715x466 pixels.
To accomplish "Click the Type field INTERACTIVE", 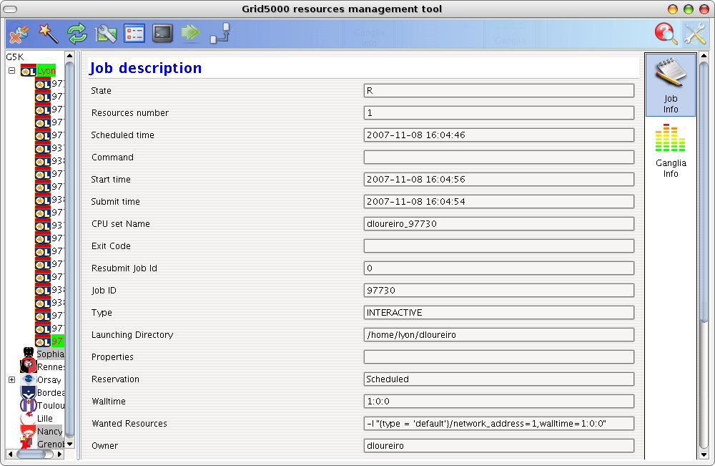I will [499, 313].
